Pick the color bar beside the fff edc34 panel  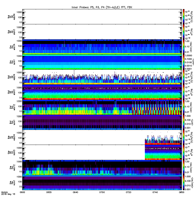[184, 137]
